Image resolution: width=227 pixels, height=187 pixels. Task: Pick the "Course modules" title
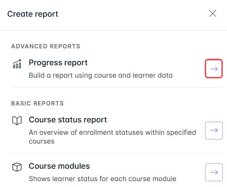59,166
